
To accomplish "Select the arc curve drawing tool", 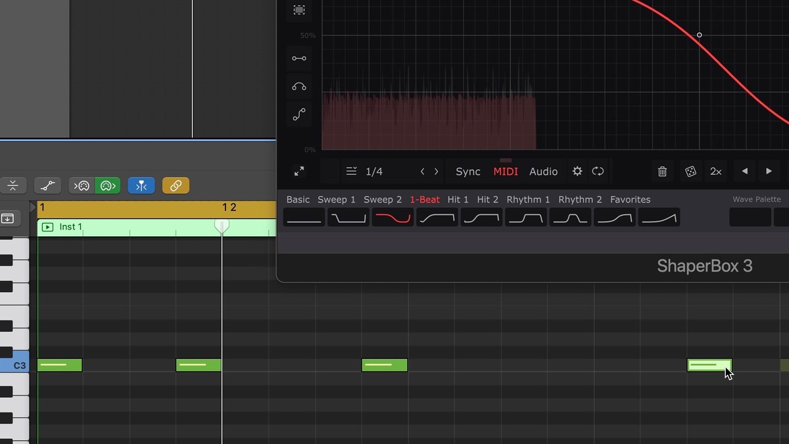I will tap(299, 87).
